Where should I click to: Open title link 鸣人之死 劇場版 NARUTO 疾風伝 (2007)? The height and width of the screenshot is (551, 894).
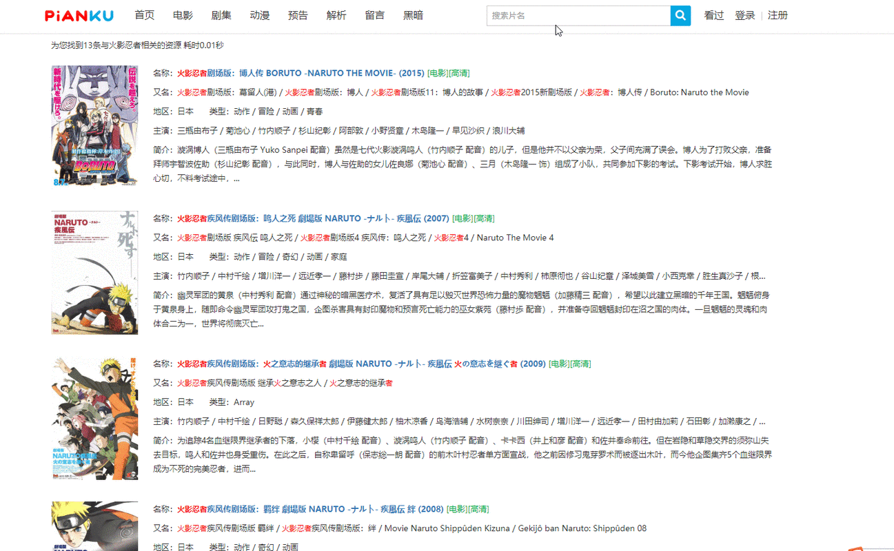[x=313, y=218]
